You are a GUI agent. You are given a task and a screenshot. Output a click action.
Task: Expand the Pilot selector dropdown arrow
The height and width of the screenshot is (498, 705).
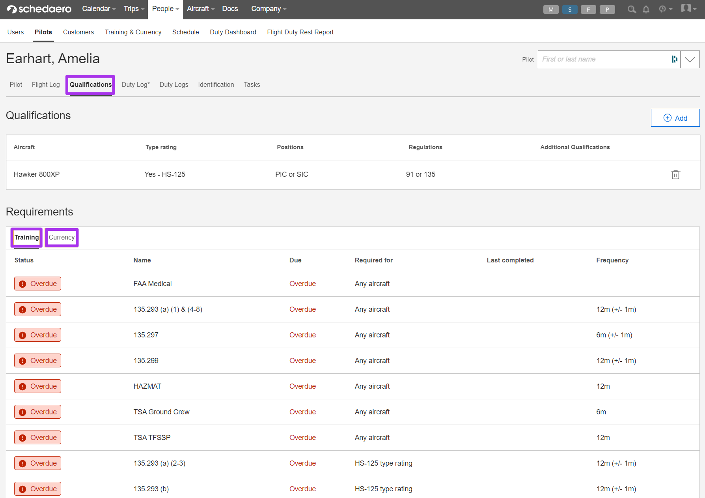tap(690, 60)
